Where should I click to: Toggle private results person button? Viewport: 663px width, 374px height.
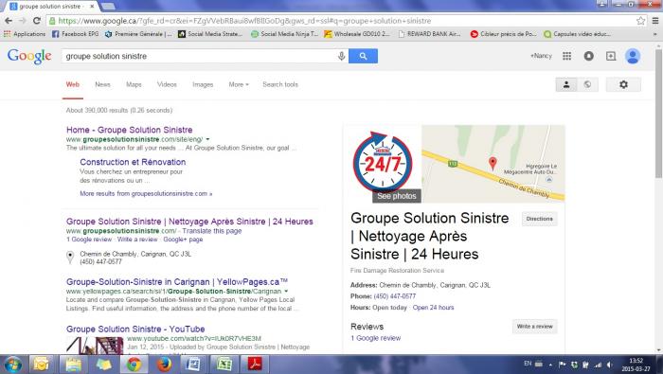[566, 84]
